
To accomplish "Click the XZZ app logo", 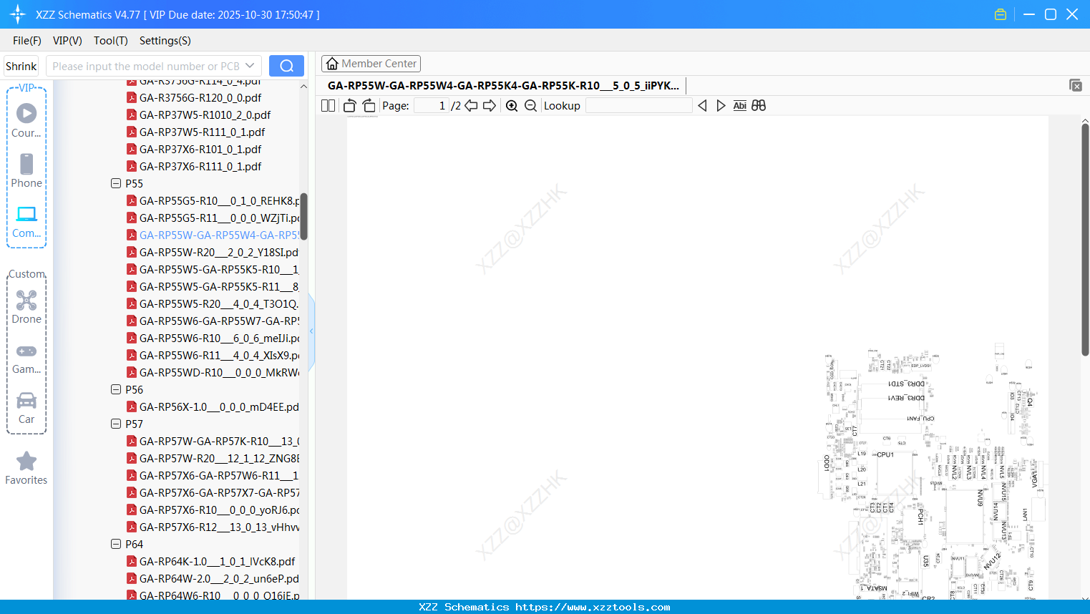I will (x=17, y=14).
